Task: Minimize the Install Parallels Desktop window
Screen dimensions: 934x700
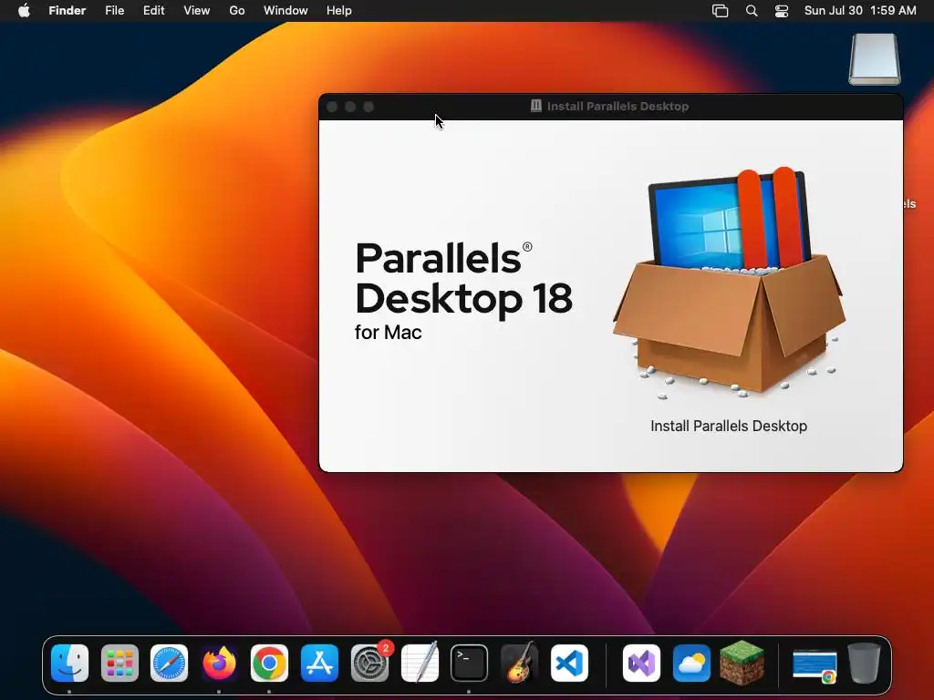Action: point(350,107)
